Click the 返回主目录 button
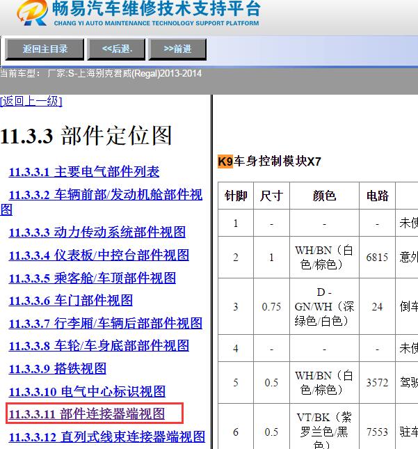 pyautogui.click(x=45, y=49)
